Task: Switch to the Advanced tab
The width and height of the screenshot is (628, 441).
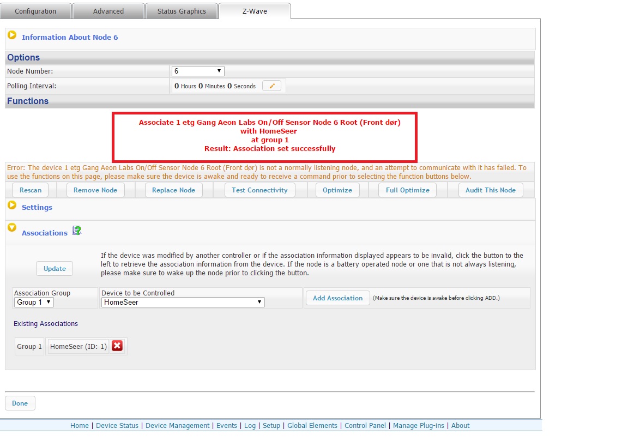Action: [x=108, y=11]
